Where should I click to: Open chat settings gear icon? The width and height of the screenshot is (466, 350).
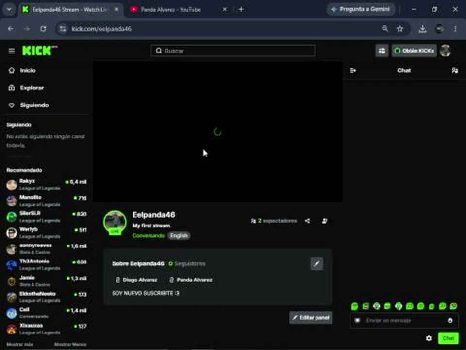click(x=429, y=338)
